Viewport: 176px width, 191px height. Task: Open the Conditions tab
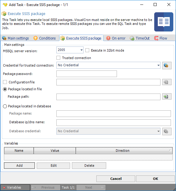[45, 38]
